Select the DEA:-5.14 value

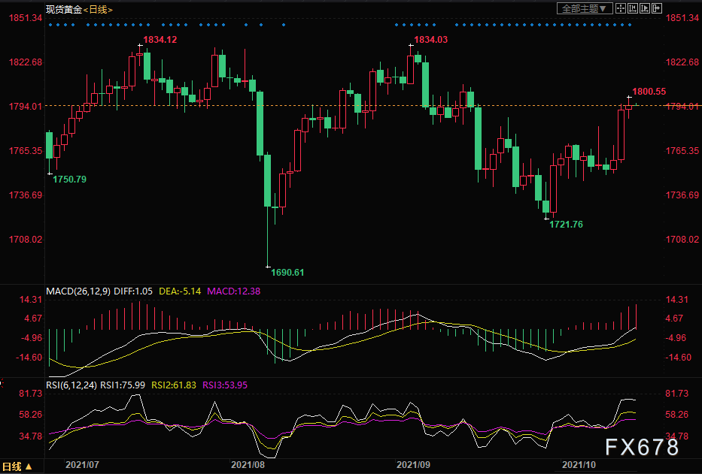coord(180,291)
